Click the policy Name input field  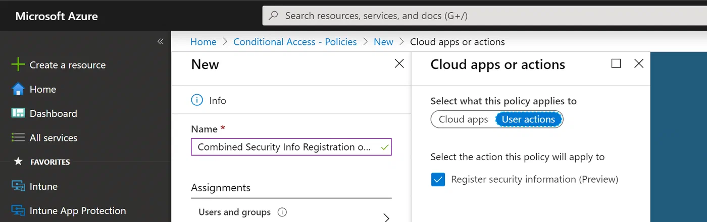291,147
